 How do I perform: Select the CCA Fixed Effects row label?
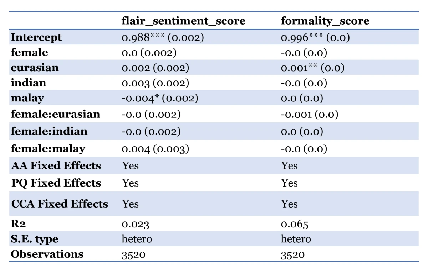pyautogui.click(x=60, y=204)
